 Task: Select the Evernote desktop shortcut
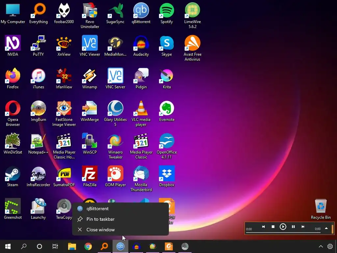167,111
